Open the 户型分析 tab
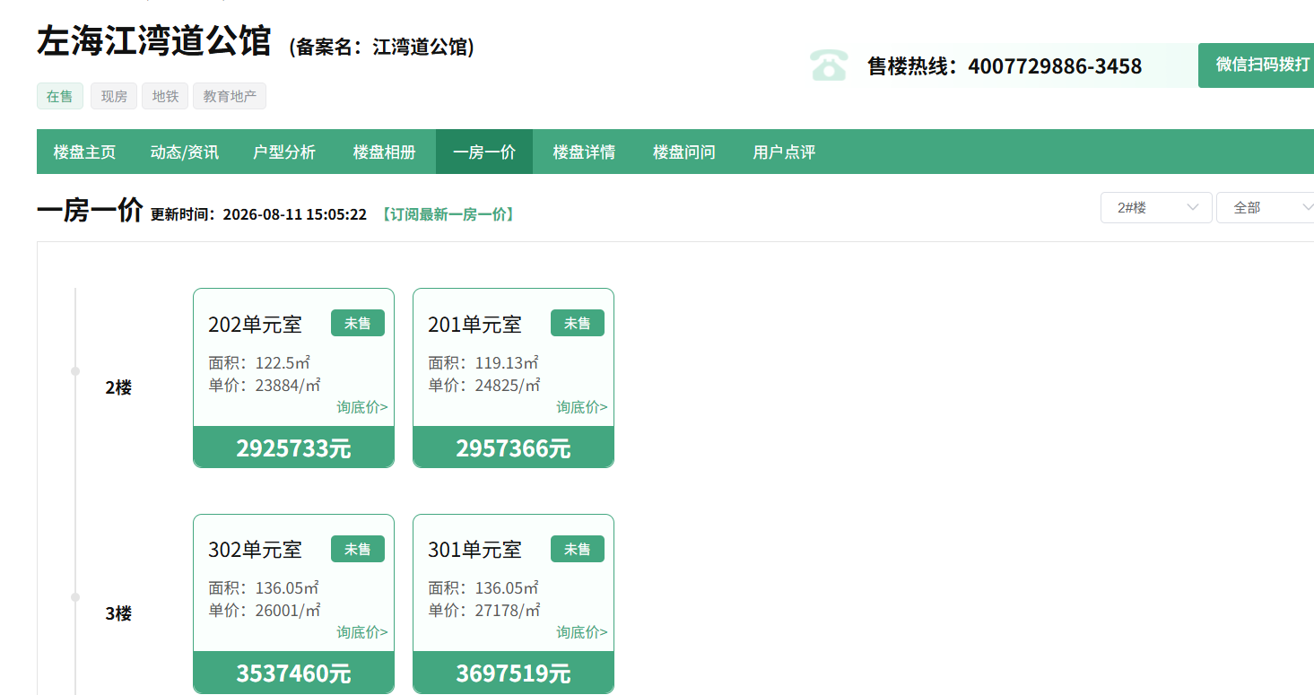 [x=284, y=152]
